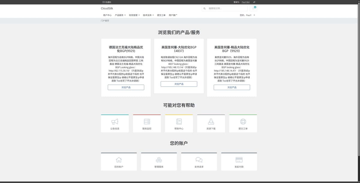The width and height of the screenshot is (360, 183).
Task: Click the help center book icon
Action: (179, 122)
